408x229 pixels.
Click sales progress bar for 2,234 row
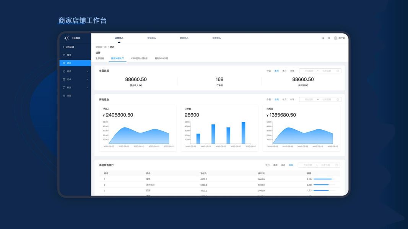[324, 179]
